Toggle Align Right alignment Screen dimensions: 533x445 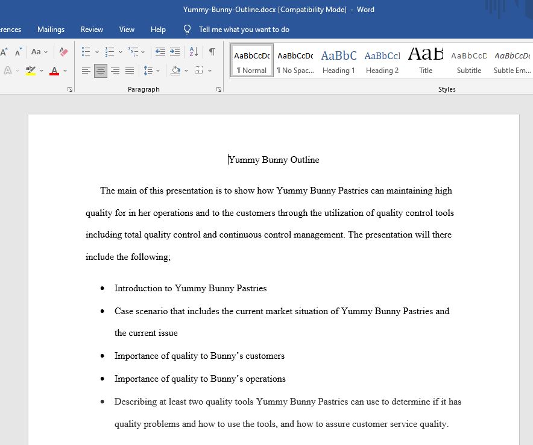[x=115, y=71]
